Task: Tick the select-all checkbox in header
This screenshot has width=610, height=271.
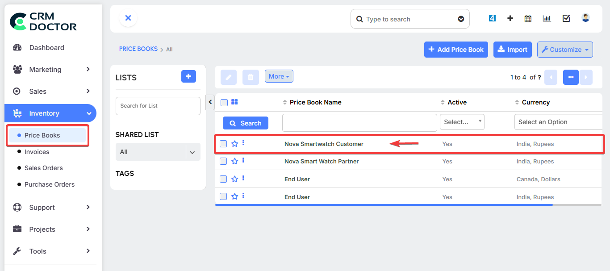Action: [224, 103]
